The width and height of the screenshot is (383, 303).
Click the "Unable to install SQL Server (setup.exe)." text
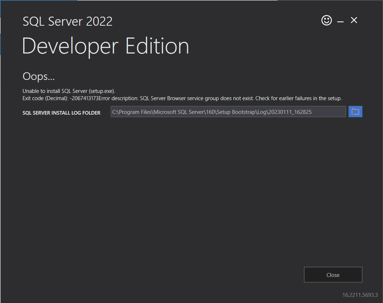tap(68, 91)
